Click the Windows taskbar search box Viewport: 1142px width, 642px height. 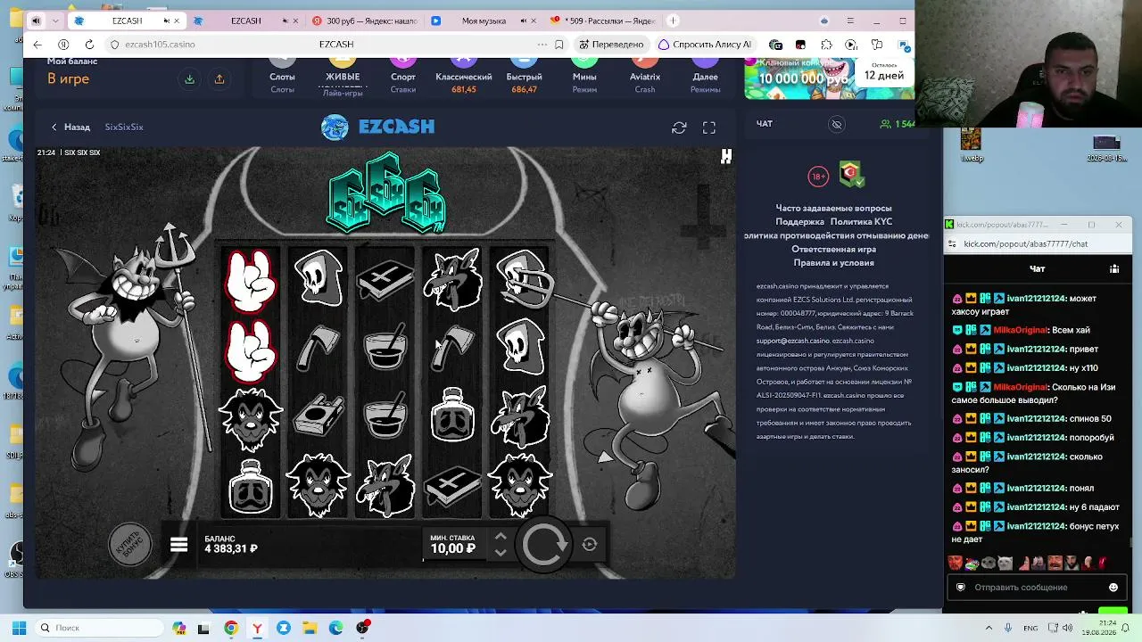point(100,628)
